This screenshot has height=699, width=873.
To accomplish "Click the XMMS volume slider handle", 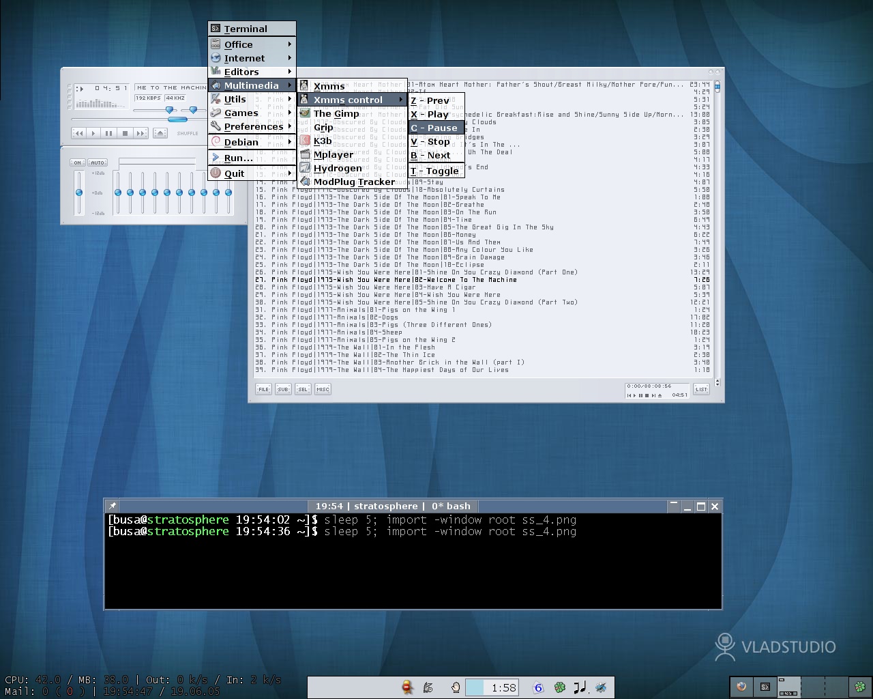I will point(170,109).
